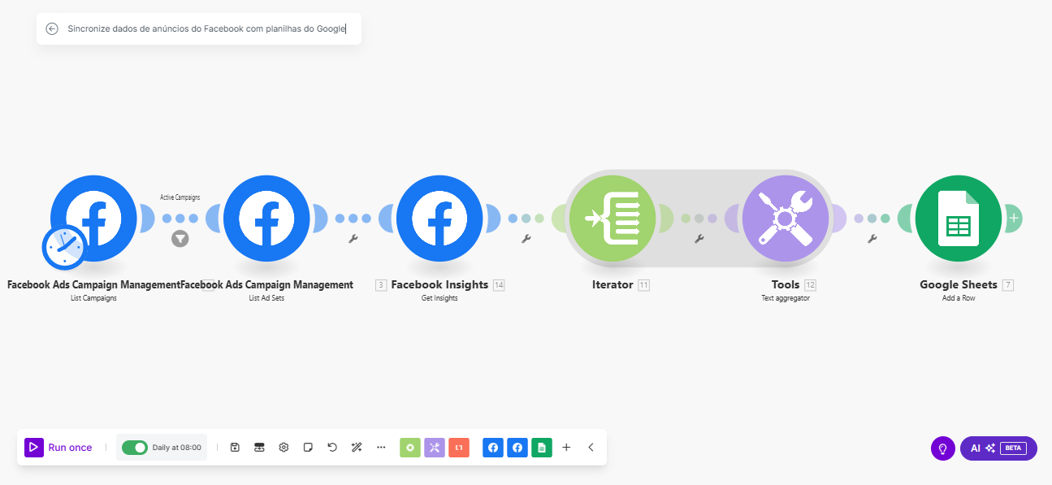Click the Get Insights subtitle text
The image size is (1052, 485).
pyautogui.click(x=439, y=298)
